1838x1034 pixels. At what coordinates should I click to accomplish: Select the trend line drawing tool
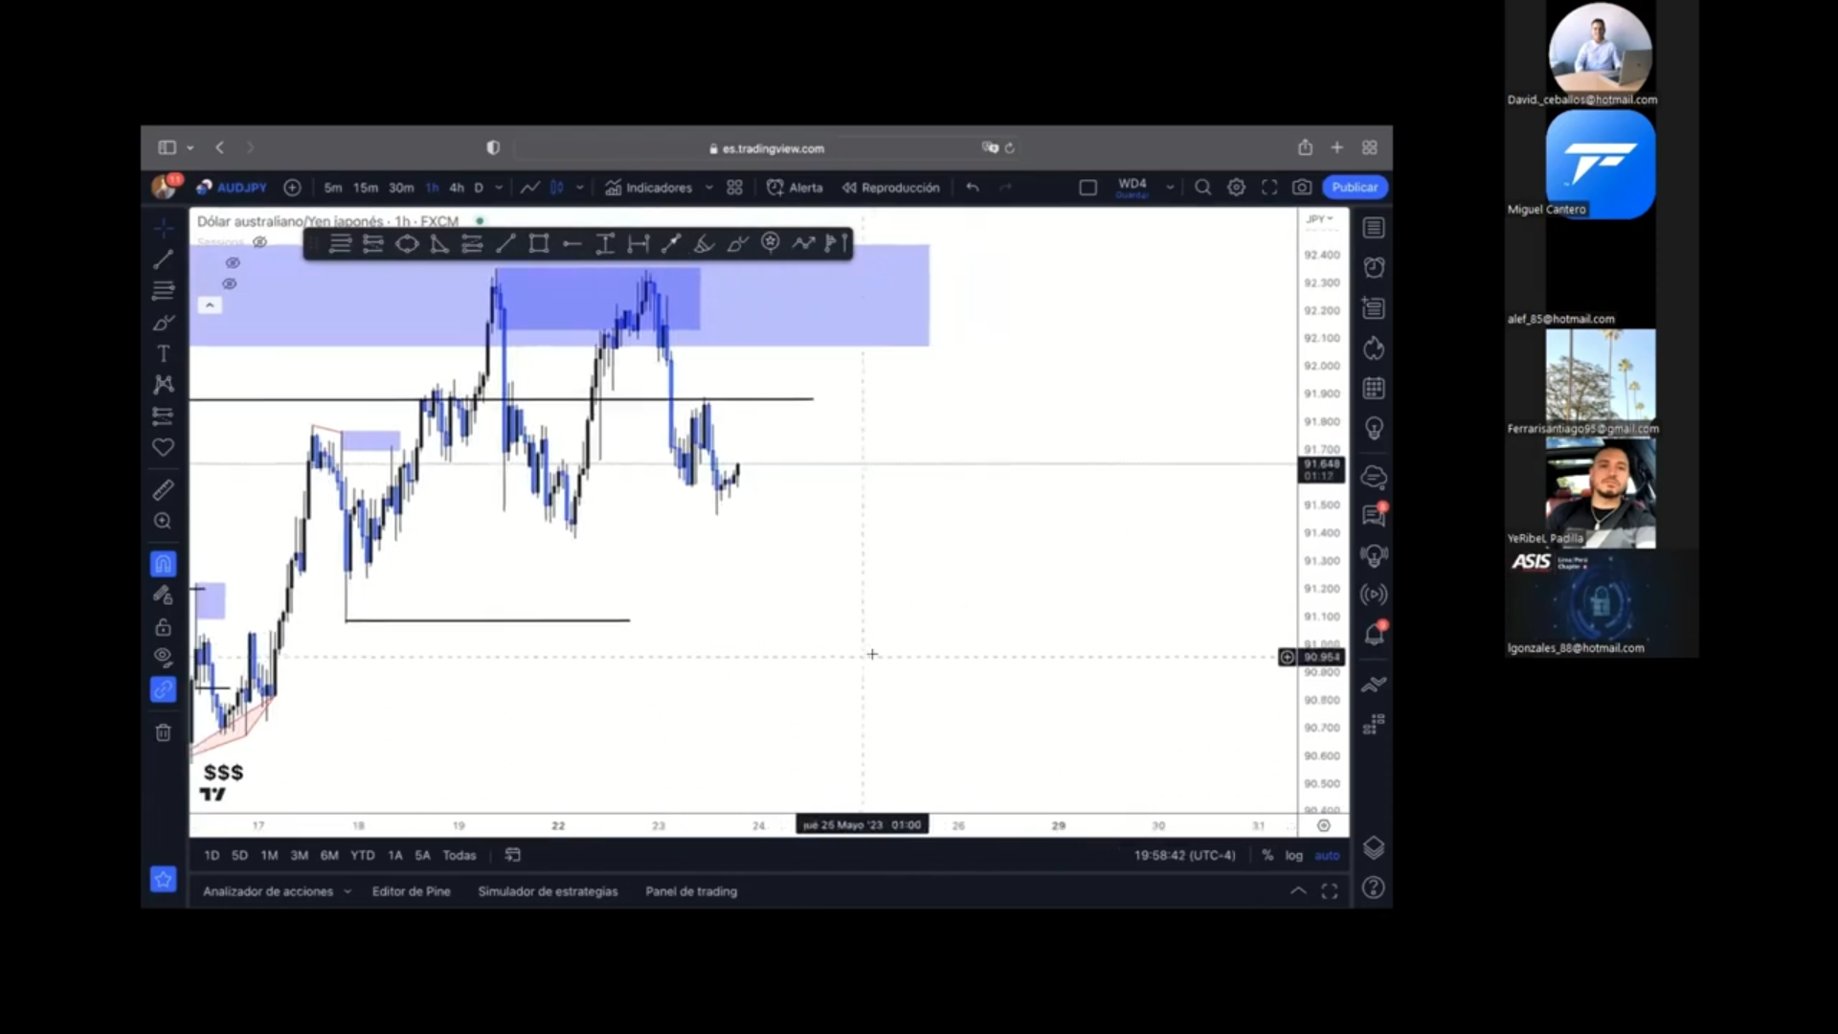pos(164,259)
